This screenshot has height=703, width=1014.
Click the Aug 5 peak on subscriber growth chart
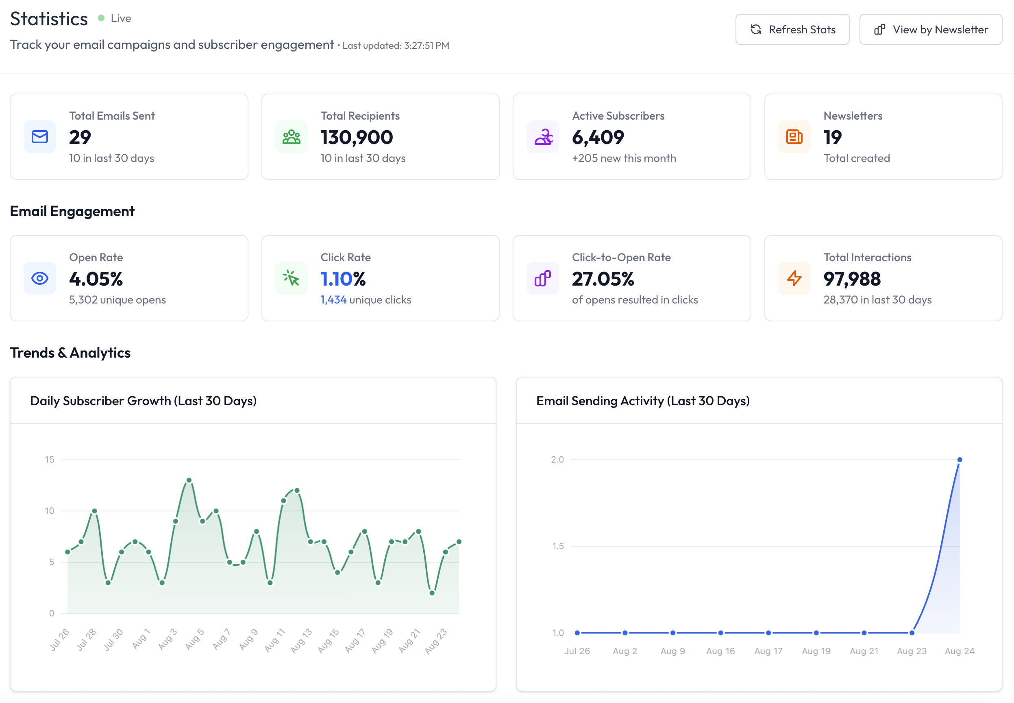click(x=189, y=480)
